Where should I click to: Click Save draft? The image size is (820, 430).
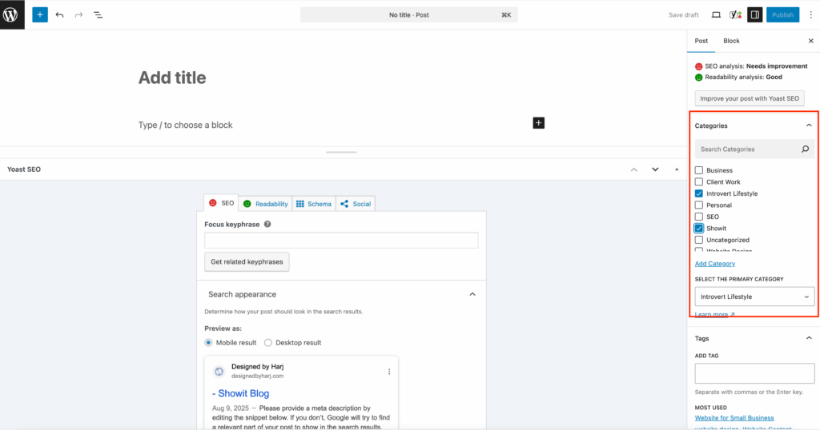pos(683,14)
